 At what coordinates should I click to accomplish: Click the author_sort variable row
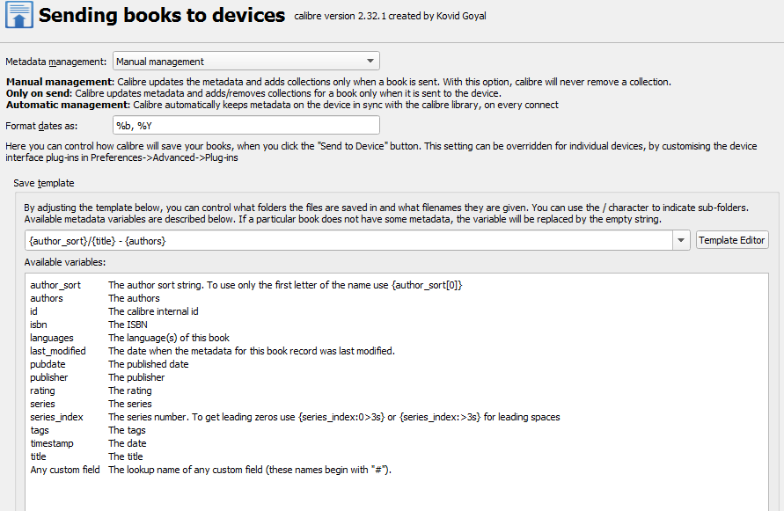(x=55, y=285)
